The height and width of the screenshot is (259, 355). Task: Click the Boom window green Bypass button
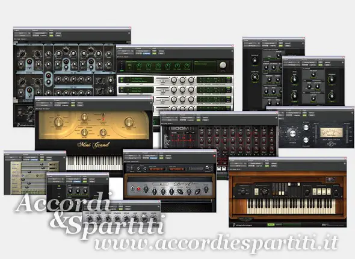[199, 120]
